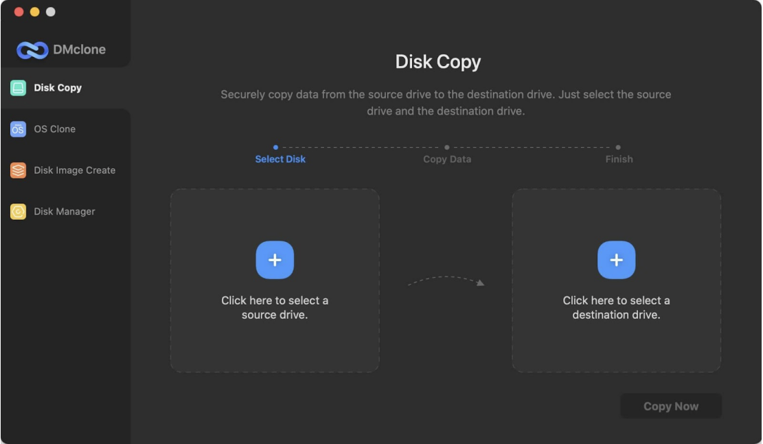Click the gray zoom window button

pos(51,12)
